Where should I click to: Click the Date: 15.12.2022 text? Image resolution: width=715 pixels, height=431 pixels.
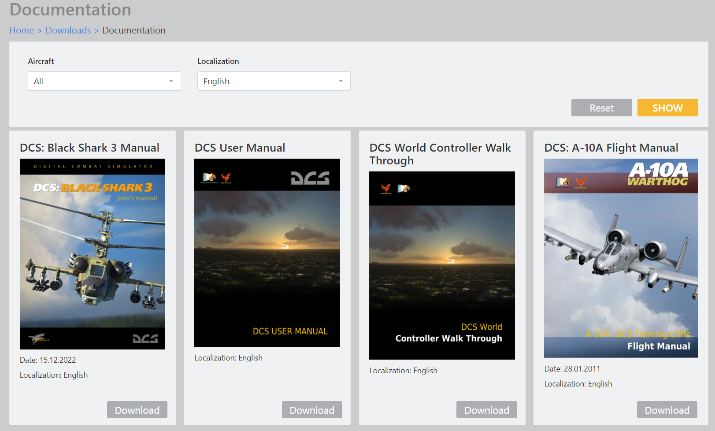pos(48,360)
